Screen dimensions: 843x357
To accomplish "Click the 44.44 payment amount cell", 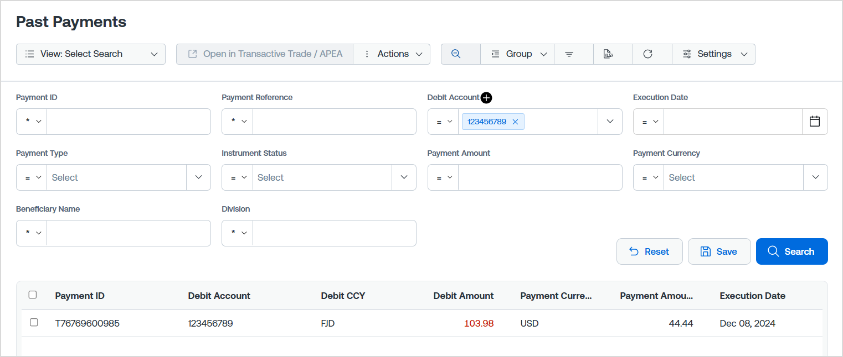I will (681, 323).
